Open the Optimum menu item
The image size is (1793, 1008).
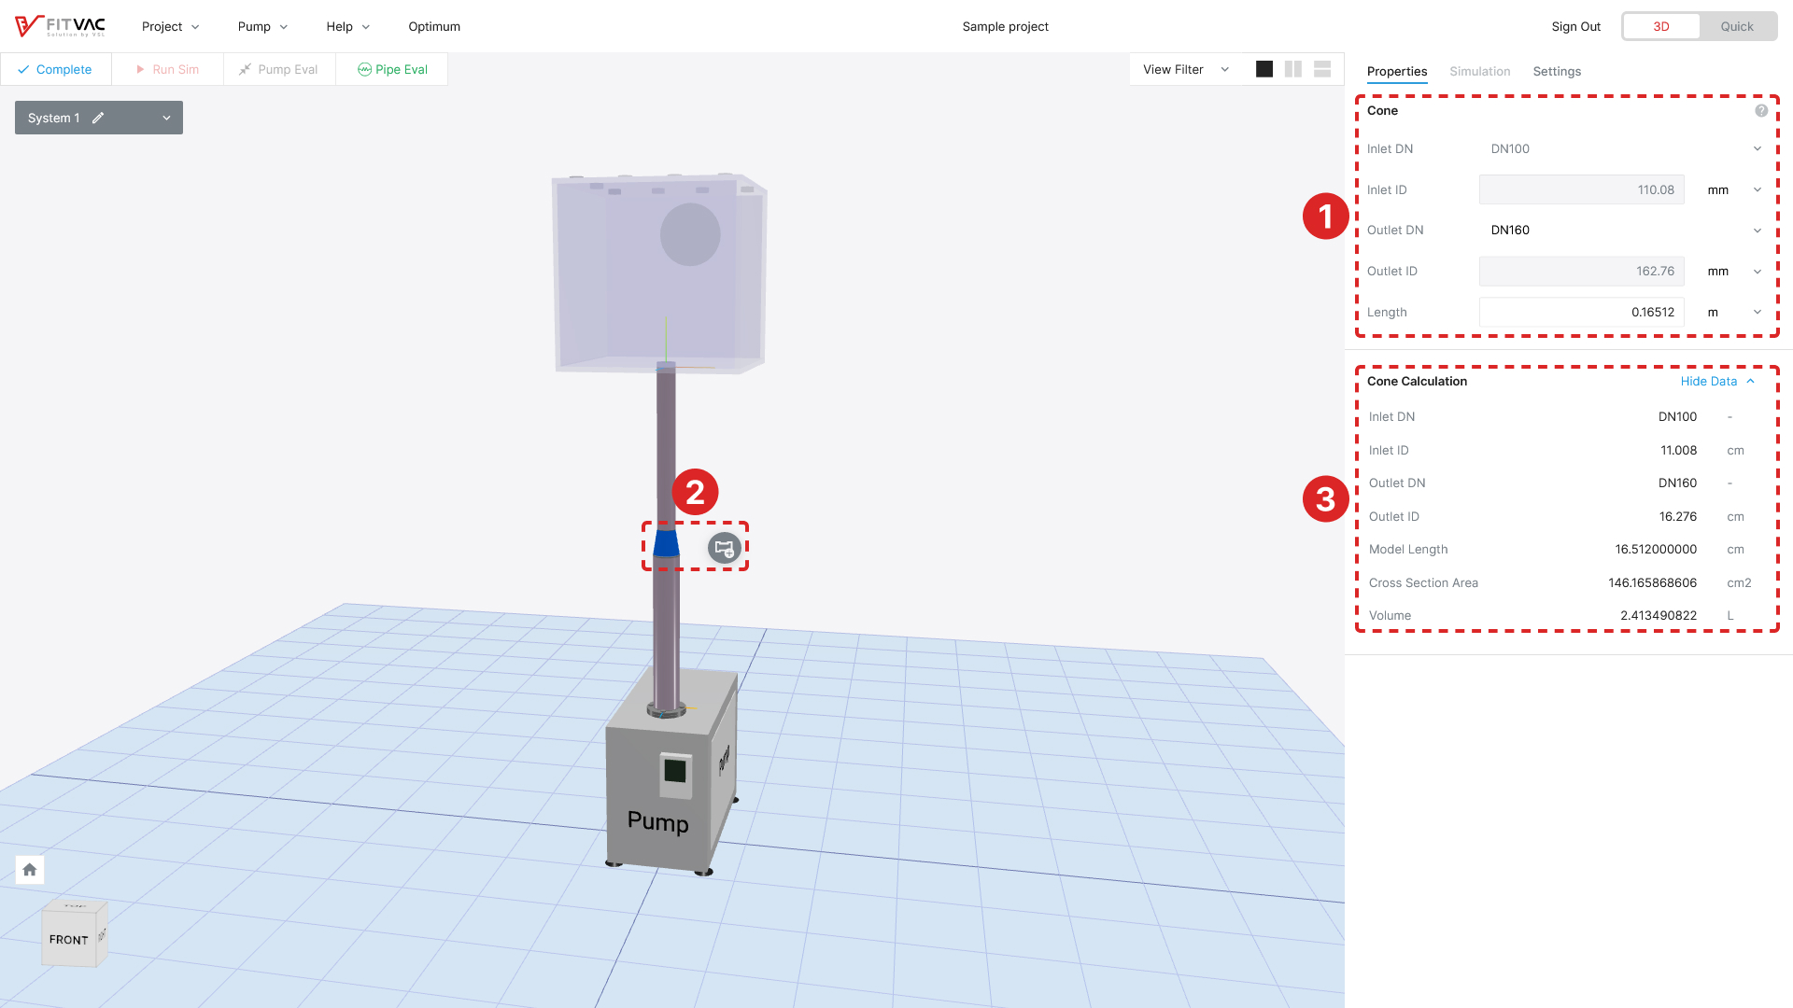coord(434,26)
